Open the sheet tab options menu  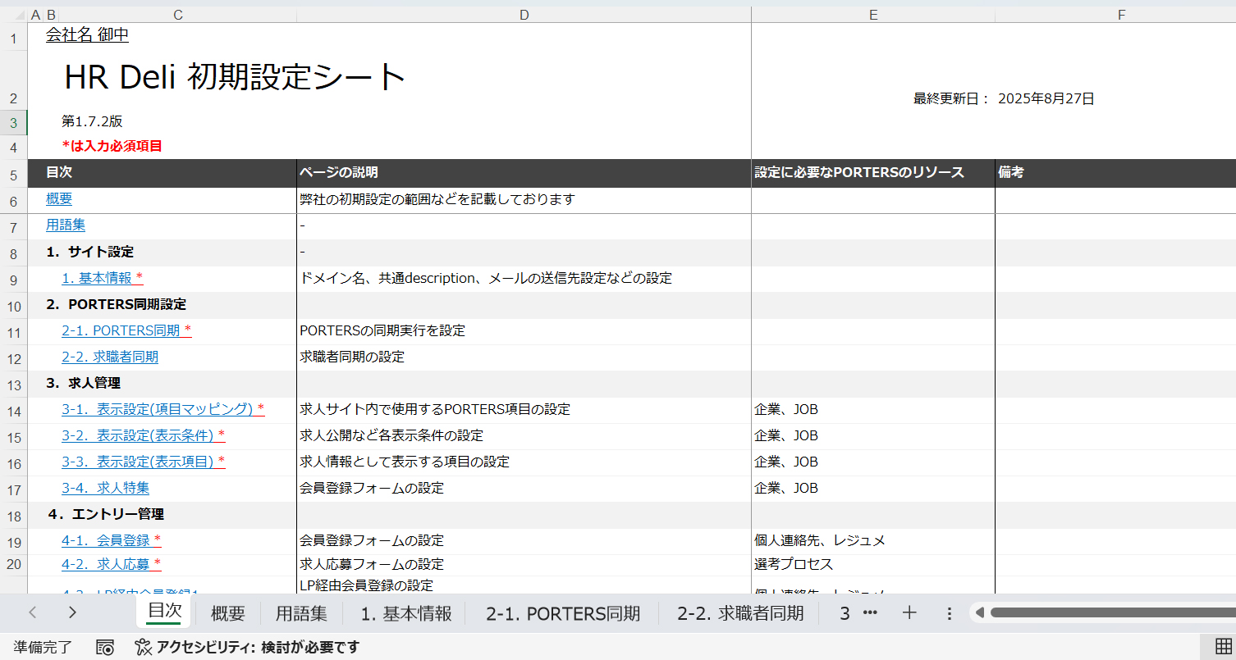pyautogui.click(x=950, y=612)
